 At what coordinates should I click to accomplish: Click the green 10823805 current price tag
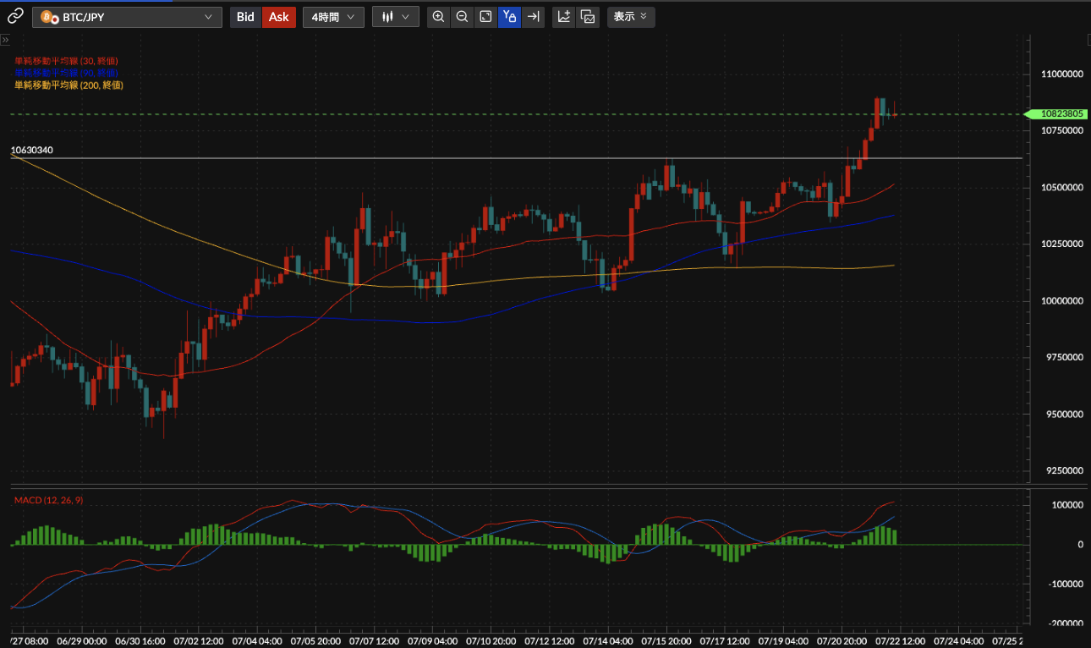click(x=1056, y=113)
